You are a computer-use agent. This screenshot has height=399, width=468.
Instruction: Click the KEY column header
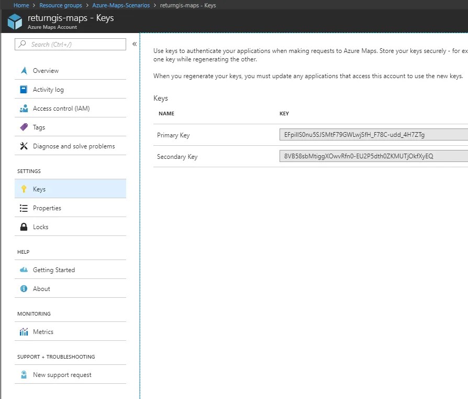(284, 114)
